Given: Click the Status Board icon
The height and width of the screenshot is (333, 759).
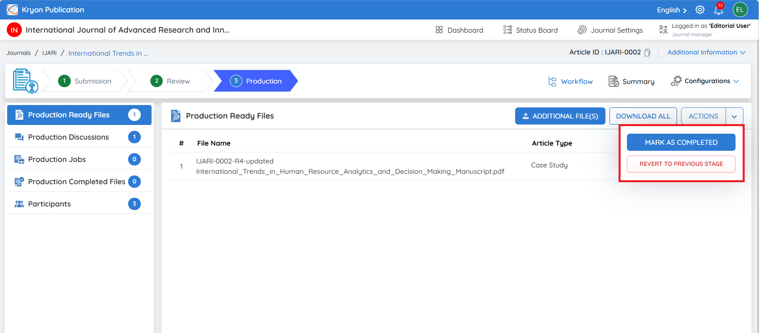Looking at the screenshot, I should [x=508, y=30].
